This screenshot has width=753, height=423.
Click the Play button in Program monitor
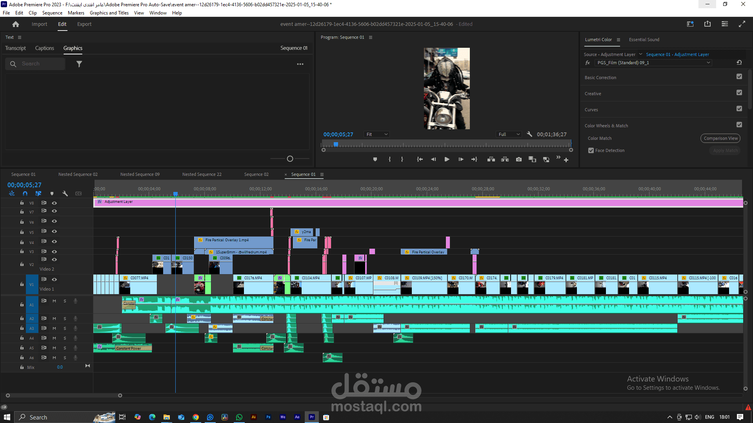(447, 159)
